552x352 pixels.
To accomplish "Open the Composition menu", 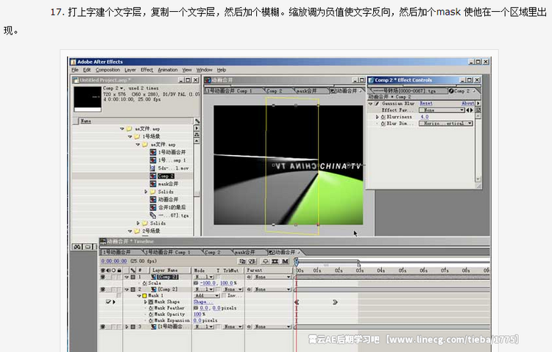I will click(107, 70).
